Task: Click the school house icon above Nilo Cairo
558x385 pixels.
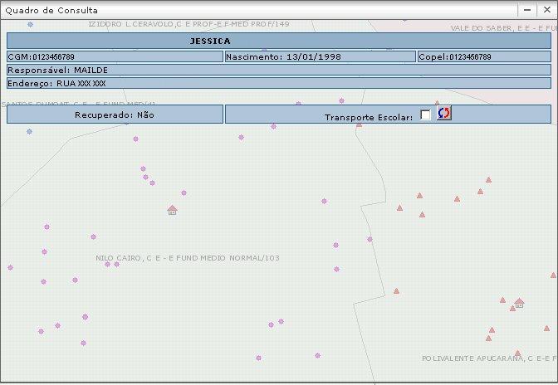Action: (x=172, y=211)
